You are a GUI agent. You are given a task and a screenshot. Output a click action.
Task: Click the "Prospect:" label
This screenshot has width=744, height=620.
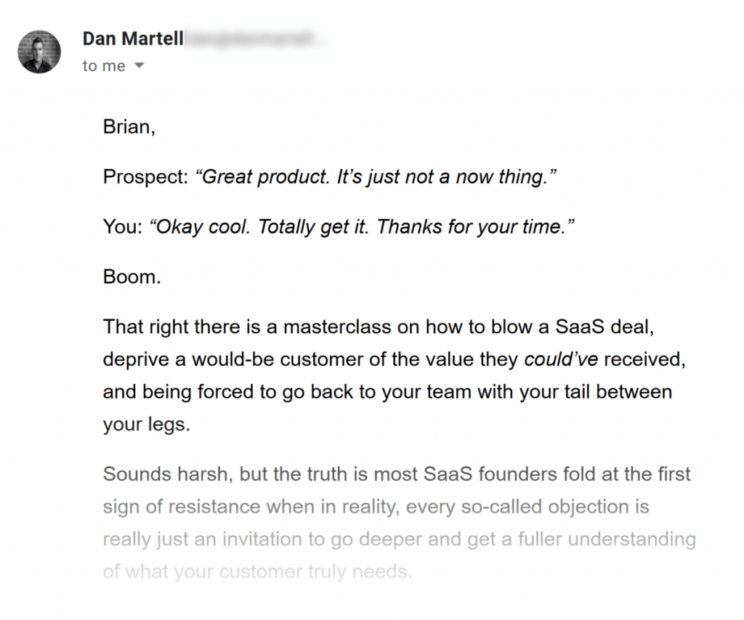point(145,177)
